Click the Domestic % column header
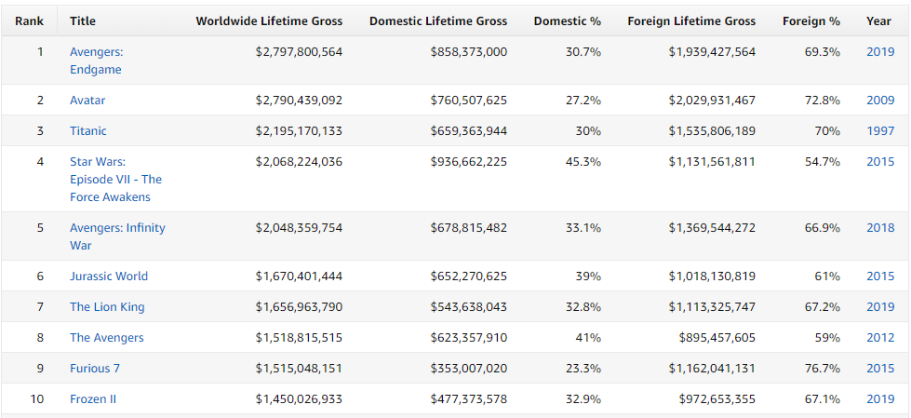 coord(568,20)
